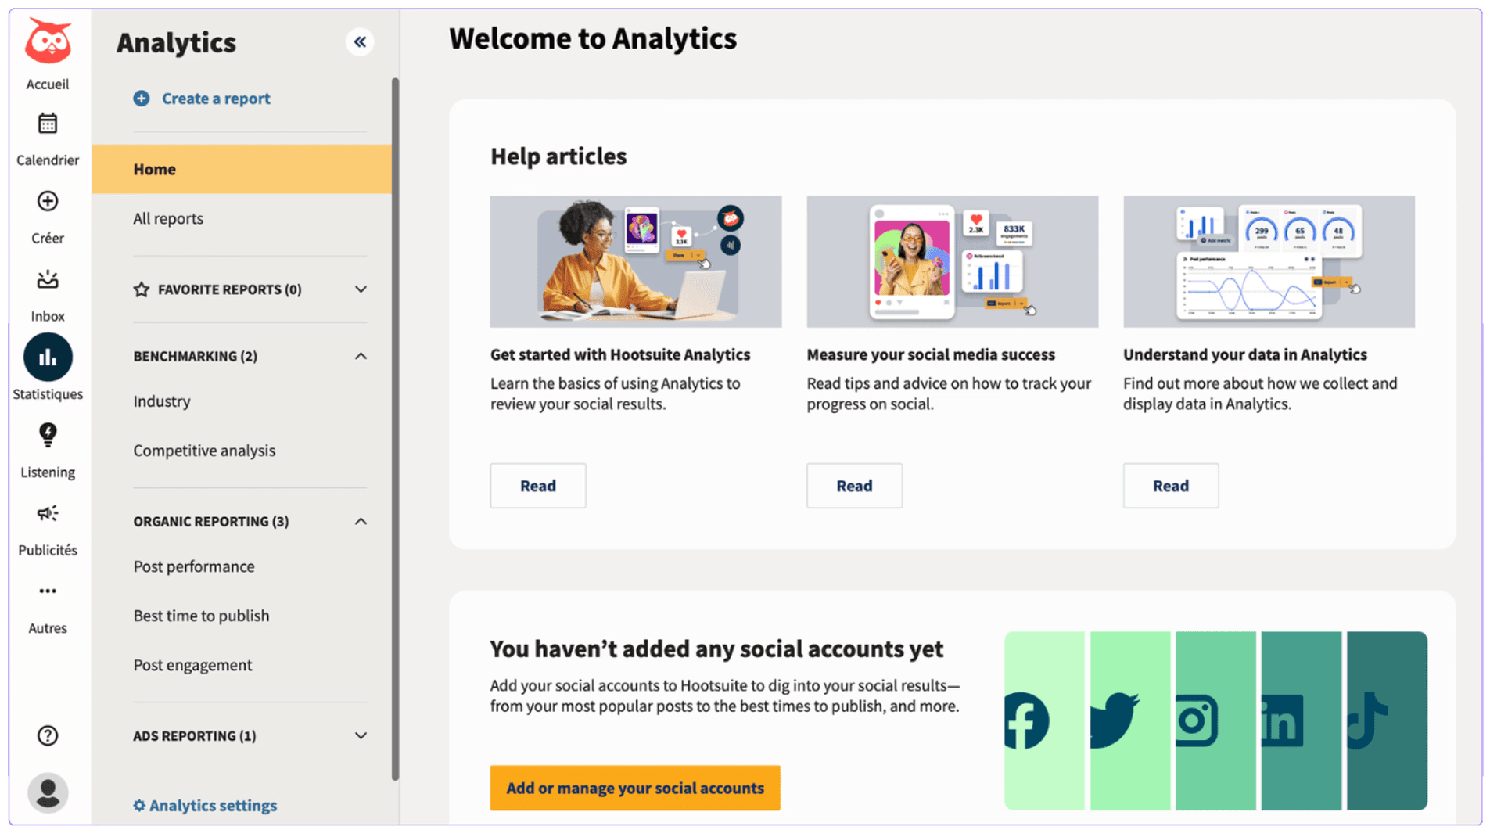Image resolution: width=1490 pixels, height=830 pixels.
Task: Click Add or manage your social accounts
Action: tap(635, 788)
